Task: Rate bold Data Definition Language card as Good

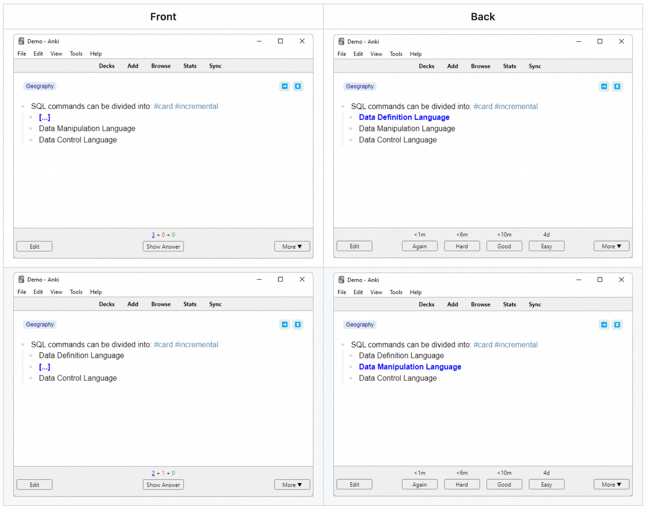Action: point(504,246)
